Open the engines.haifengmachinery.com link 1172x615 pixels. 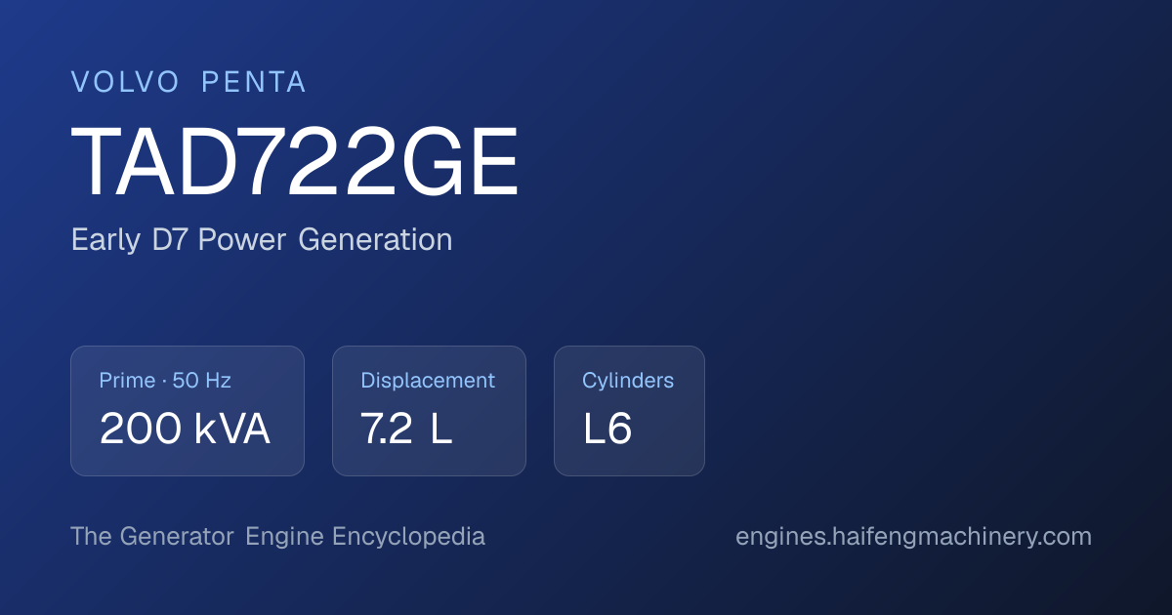coord(913,537)
